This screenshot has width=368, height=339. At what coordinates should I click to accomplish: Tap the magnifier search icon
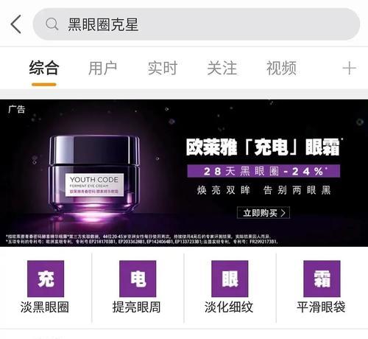coord(52,24)
